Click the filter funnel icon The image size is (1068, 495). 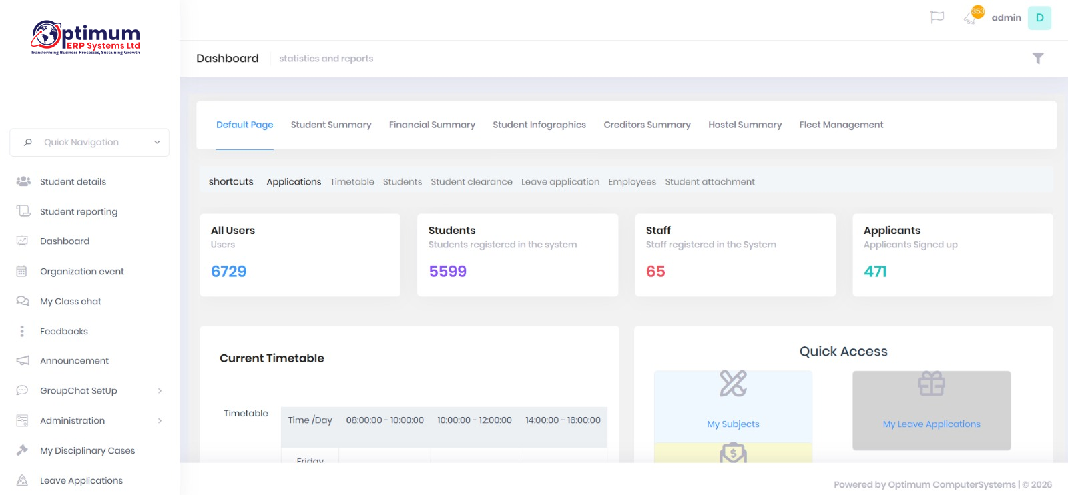coord(1038,59)
